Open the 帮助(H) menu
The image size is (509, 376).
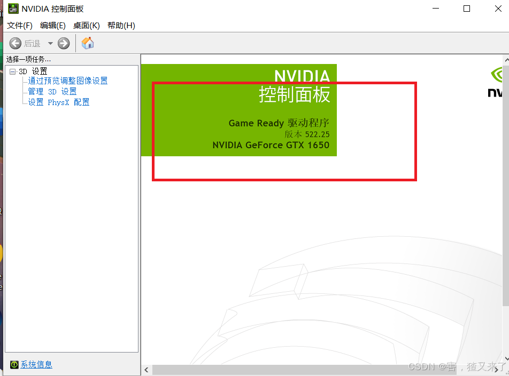coord(121,26)
